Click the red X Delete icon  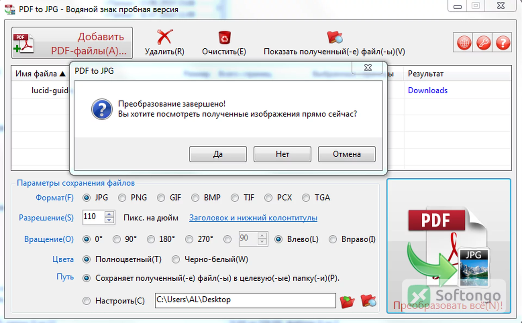164,37
